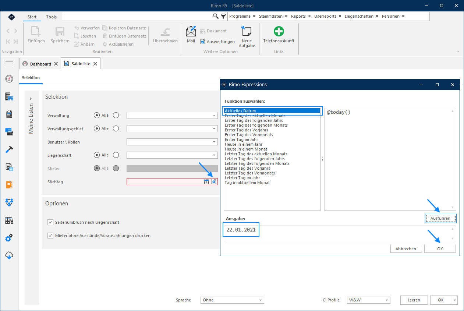
Task: Switch to the Dashboard document tab
Action: coord(40,64)
